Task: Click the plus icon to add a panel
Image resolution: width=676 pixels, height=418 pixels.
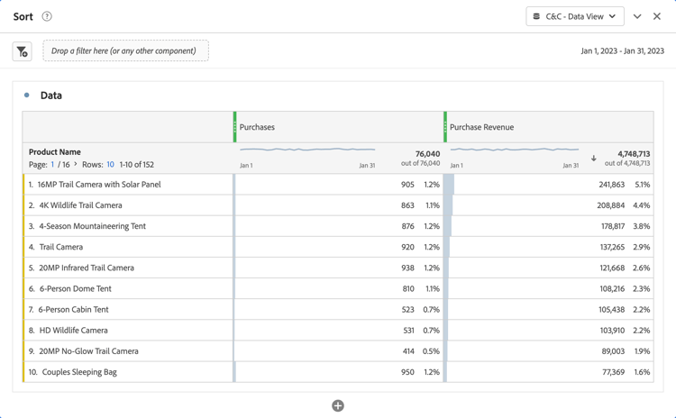Action: click(338, 405)
